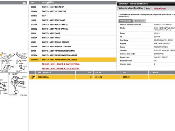Open the power window main switch diagram
This screenshot has width=175, height=131.
pyautogui.click(x=9, y=57)
